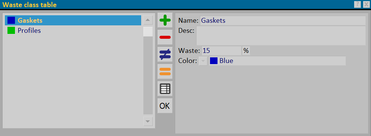Click the list scrollbar up arrow
This screenshot has width=371, height=136.
pos(148,20)
